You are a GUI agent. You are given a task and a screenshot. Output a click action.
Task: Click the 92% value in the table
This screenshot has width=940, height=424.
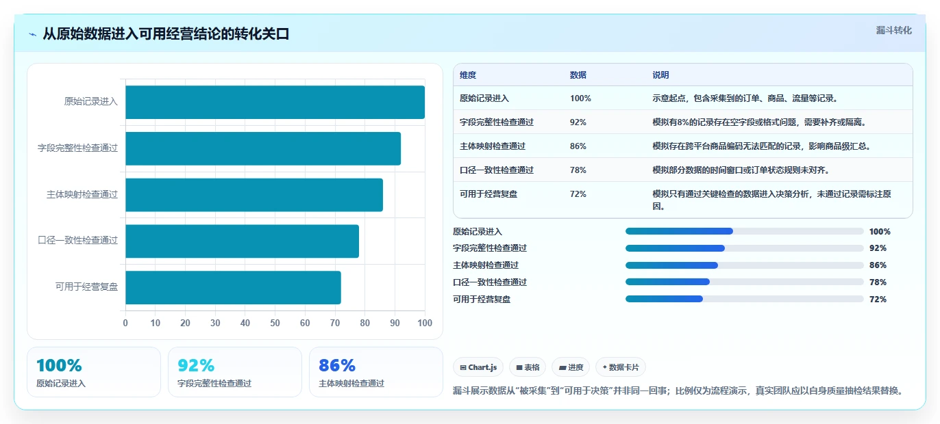pyautogui.click(x=578, y=122)
